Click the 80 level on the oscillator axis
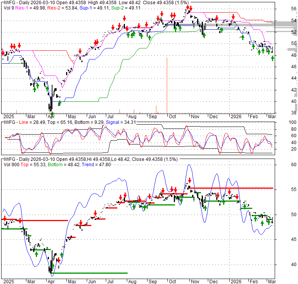 click(283, 129)
